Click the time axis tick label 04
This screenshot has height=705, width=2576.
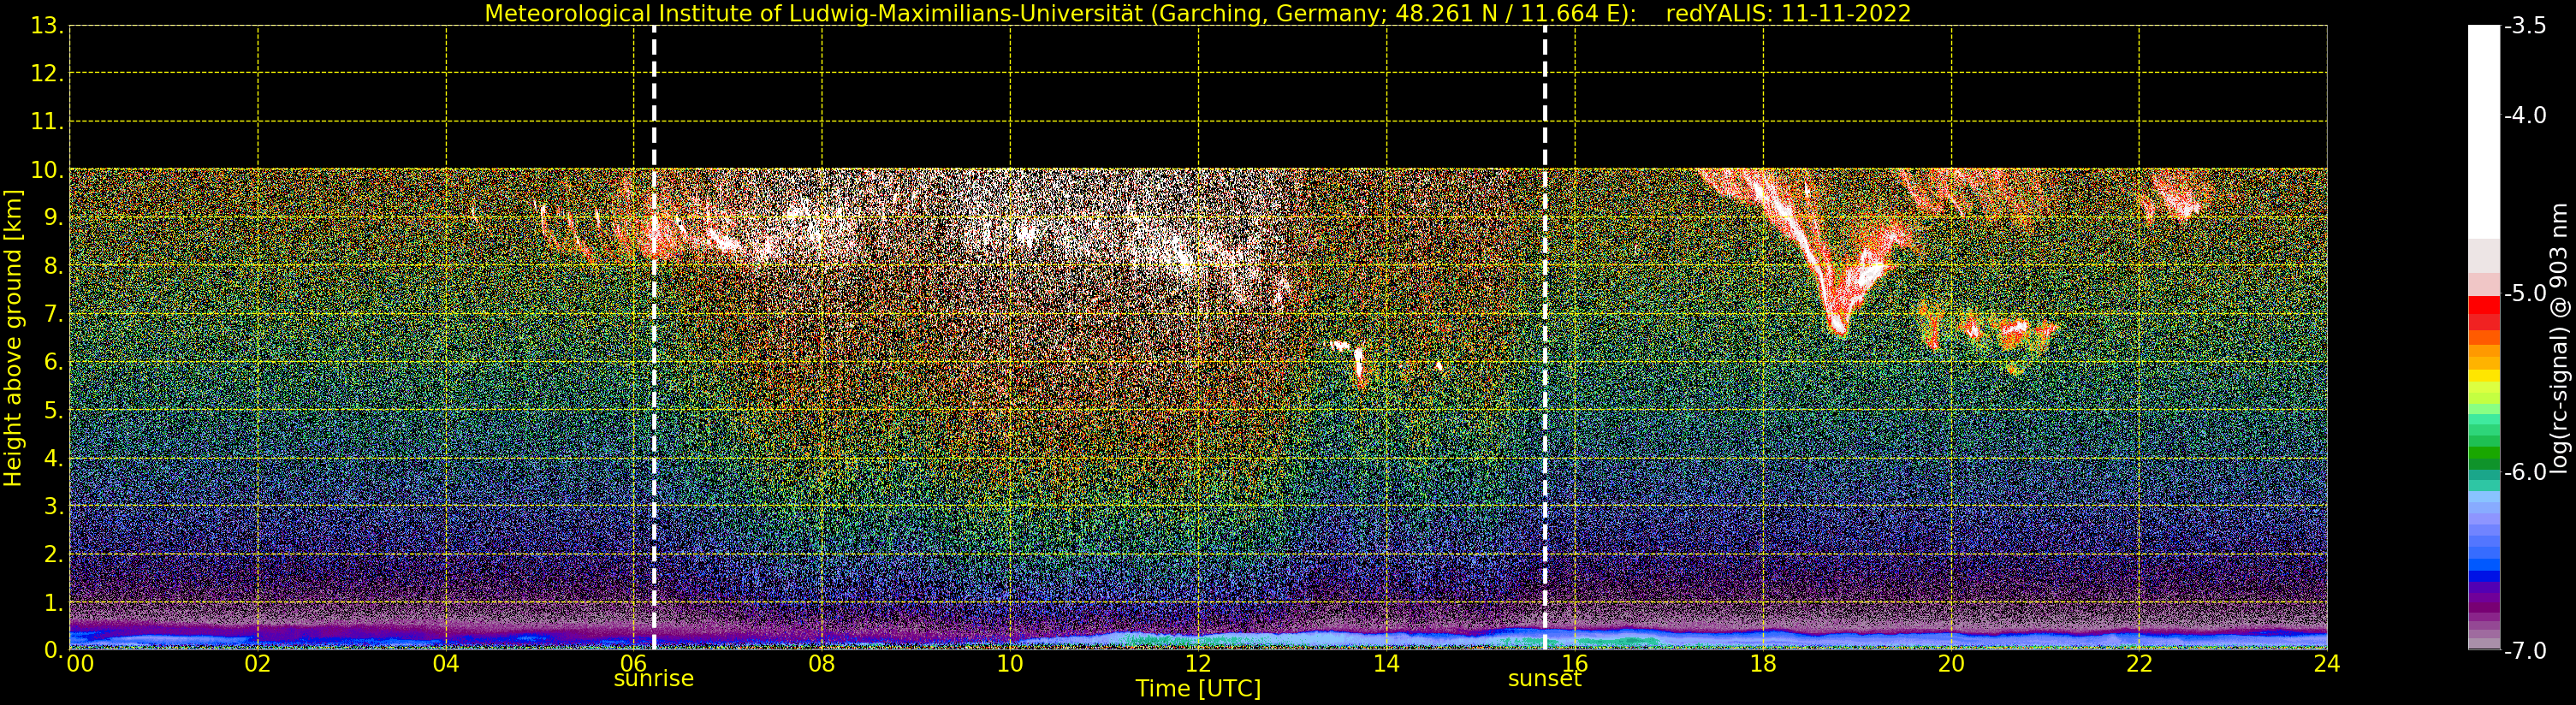[446, 664]
